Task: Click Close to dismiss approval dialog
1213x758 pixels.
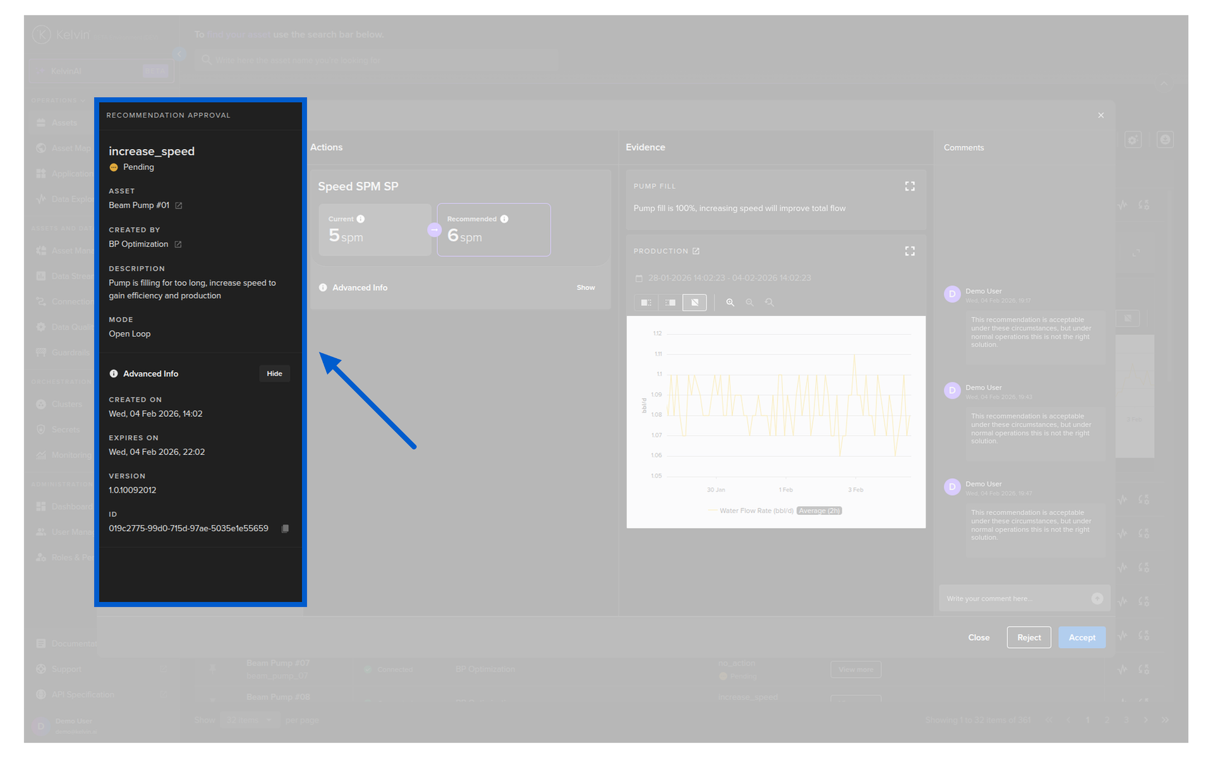Action: point(978,637)
